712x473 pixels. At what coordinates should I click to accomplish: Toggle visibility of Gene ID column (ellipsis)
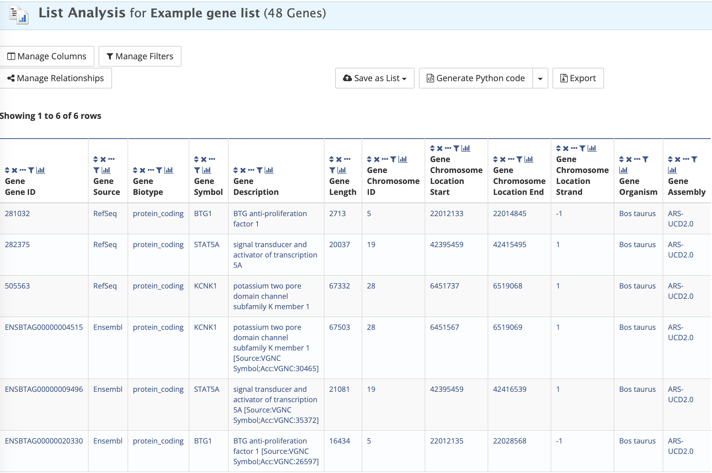click(x=23, y=170)
